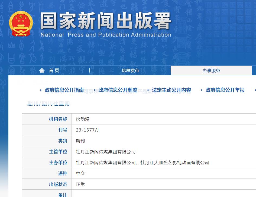The width and height of the screenshot is (256, 197).
Task: Click the bullet before 政府信息公开指南
Action: point(40,90)
